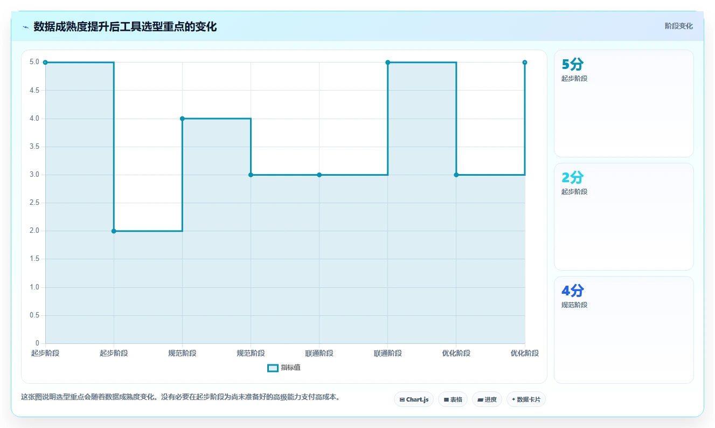Image resolution: width=715 pixels, height=428 pixels.
Task: Select the 数据卡片 chip
Action: (x=526, y=399)
